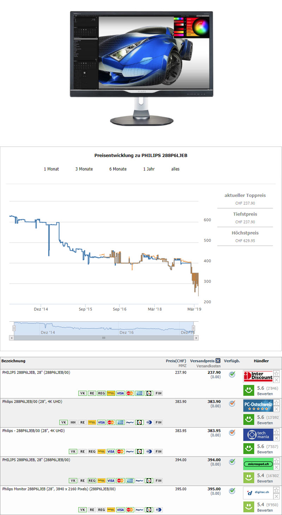
Task: Click the shipping info icon beside Versandpreis
Action: [x=218, y=361]
